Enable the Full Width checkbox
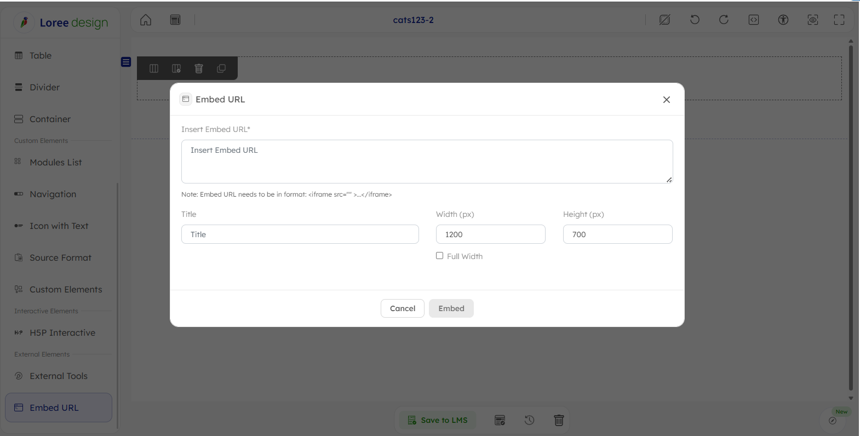 pos(439,256)
